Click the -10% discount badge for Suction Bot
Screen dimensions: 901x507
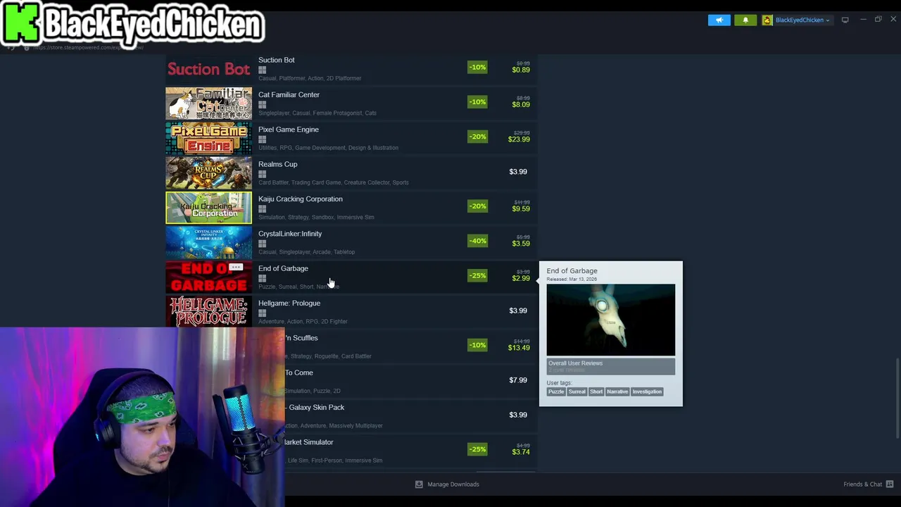coord(477,67)
